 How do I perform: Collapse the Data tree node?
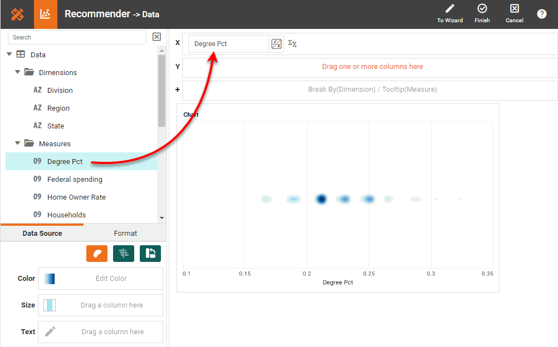click(x=9, y=54)
